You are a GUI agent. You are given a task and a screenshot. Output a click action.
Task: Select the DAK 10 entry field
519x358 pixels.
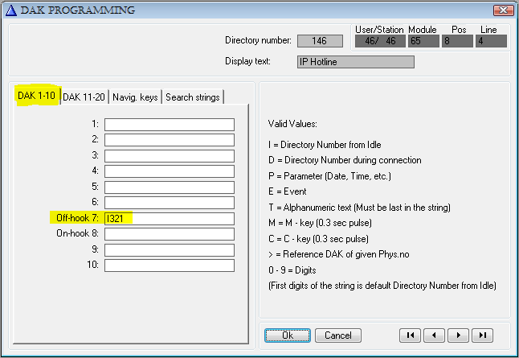[x=169, y=265]
